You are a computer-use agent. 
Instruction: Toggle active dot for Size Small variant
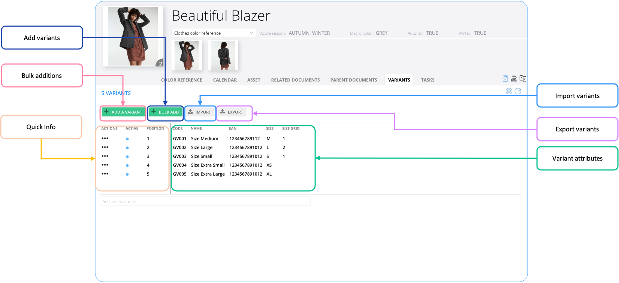click(127, 156)
